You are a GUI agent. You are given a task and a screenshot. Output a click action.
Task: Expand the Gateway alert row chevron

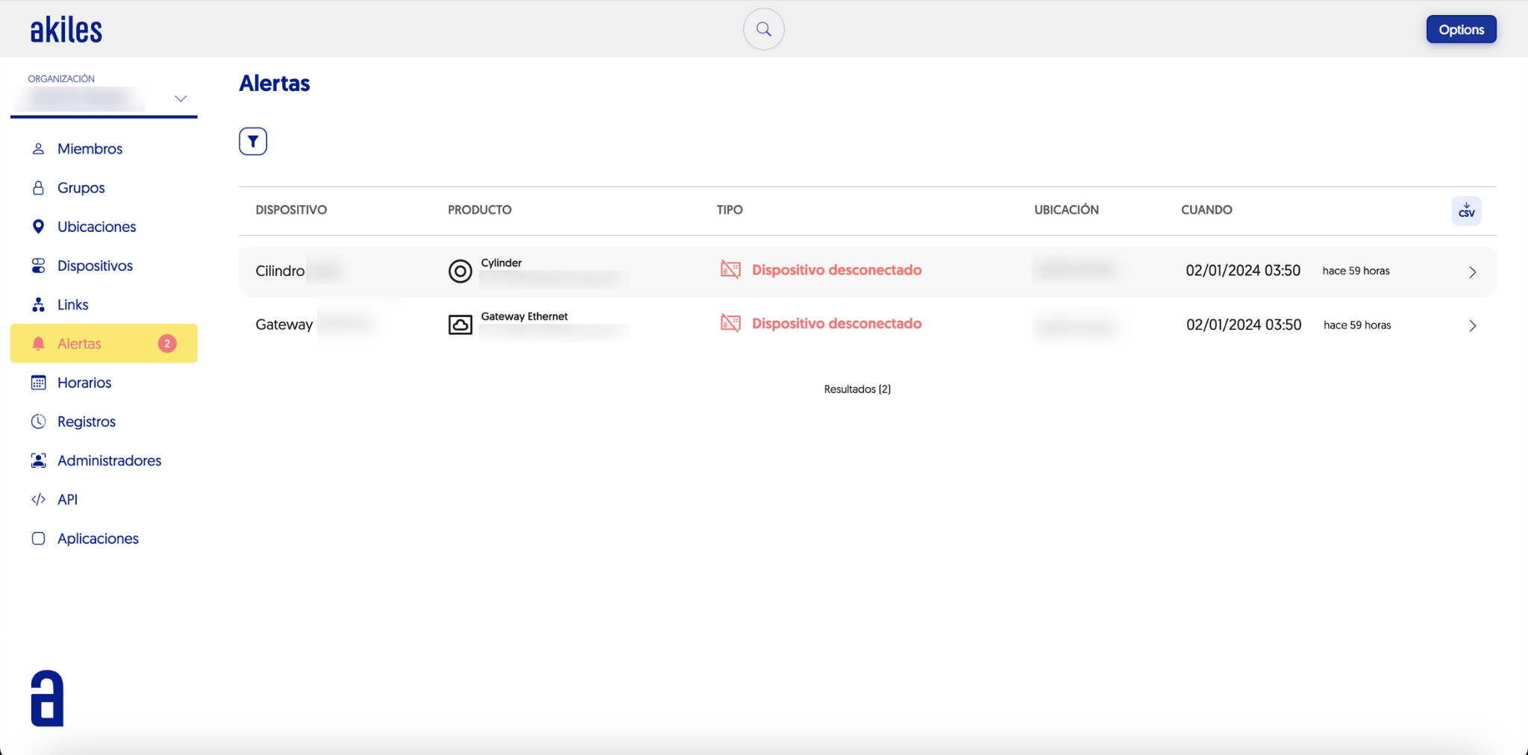click(1472, 326)
